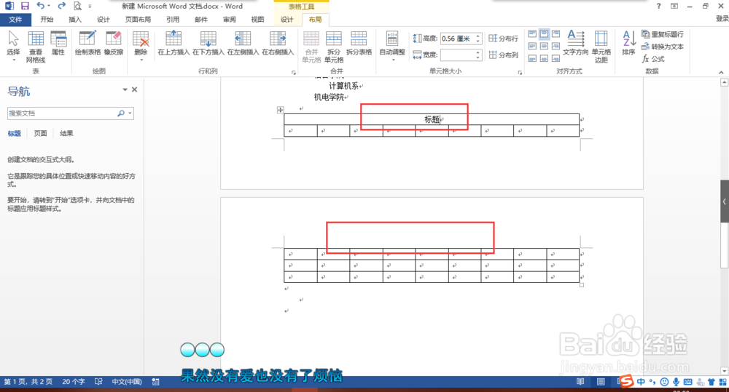Switch to navigation Pages (页面) tab
729x392 pixels.
(x=40, y=133)
